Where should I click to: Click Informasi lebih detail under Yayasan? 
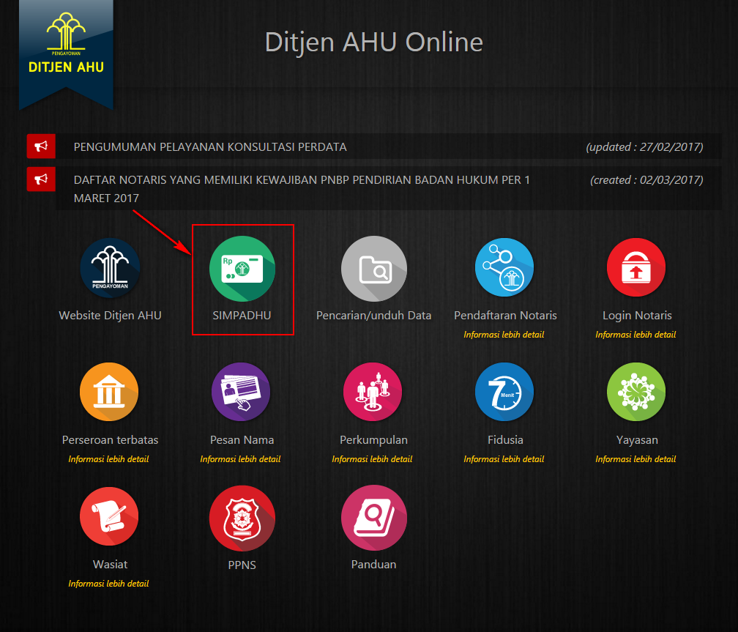[x=635, y=458]
